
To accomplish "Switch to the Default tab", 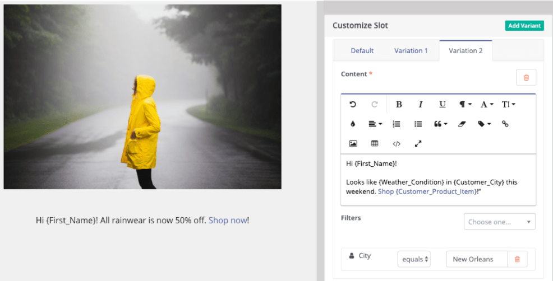I will click(362, 51).
